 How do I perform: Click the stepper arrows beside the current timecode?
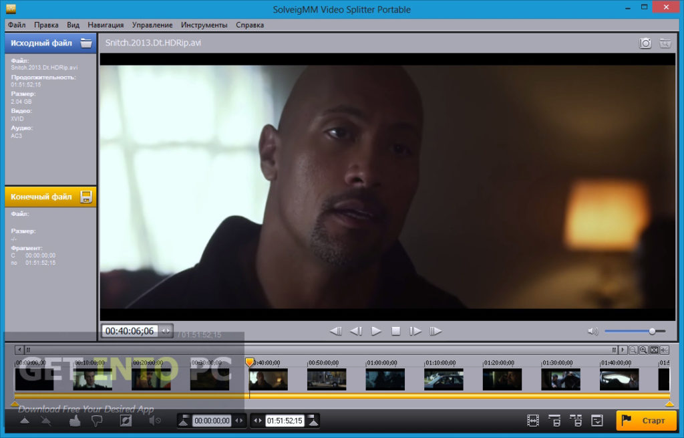[x=166, y=331]
